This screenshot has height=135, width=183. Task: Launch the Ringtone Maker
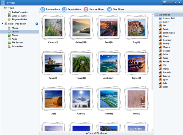(x=17, y=19)
